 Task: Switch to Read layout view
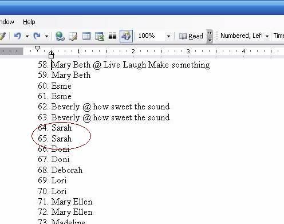pos(191,36)
